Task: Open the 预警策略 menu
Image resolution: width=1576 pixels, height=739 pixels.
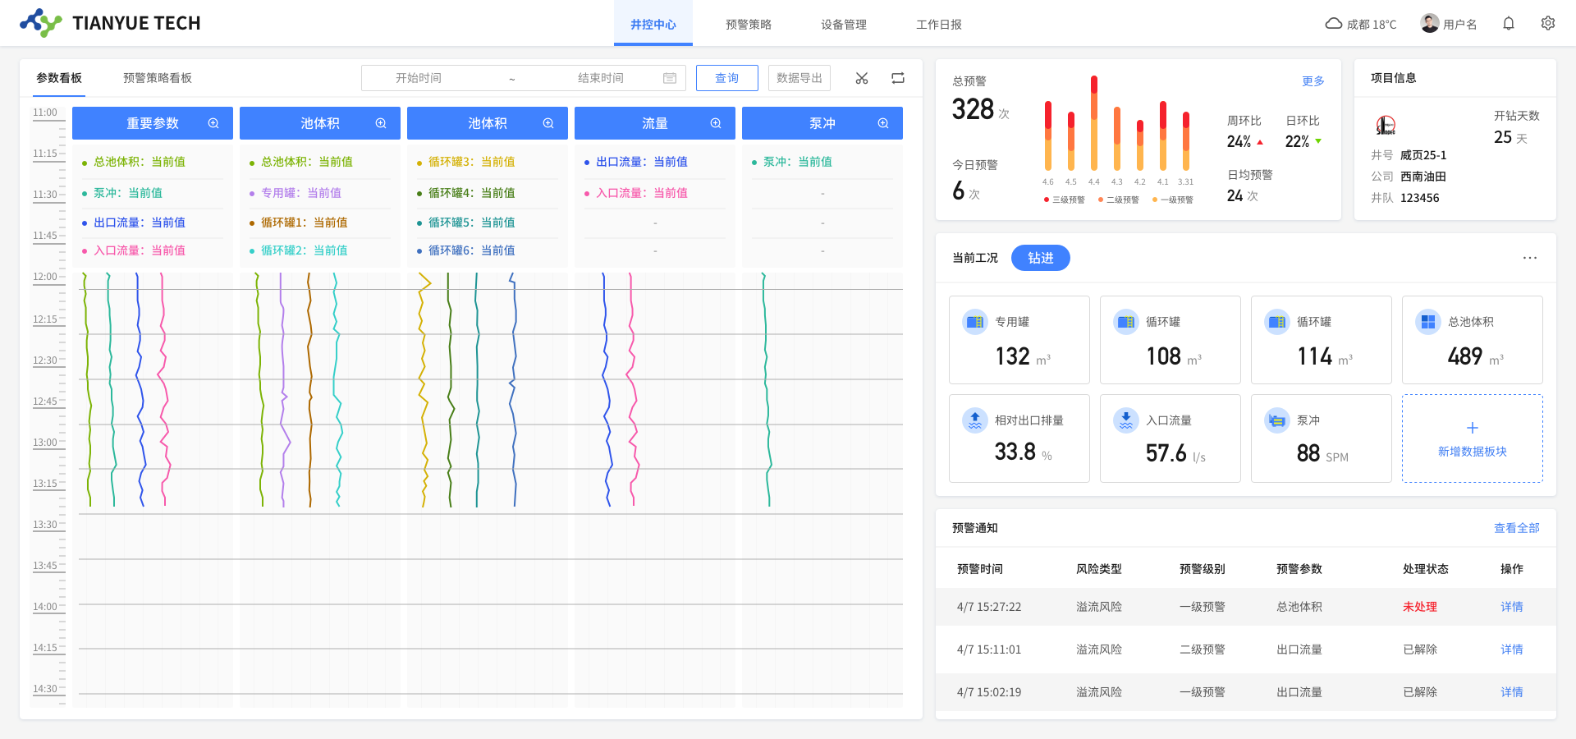Action: pyautogui.click(x=749, y=25)
